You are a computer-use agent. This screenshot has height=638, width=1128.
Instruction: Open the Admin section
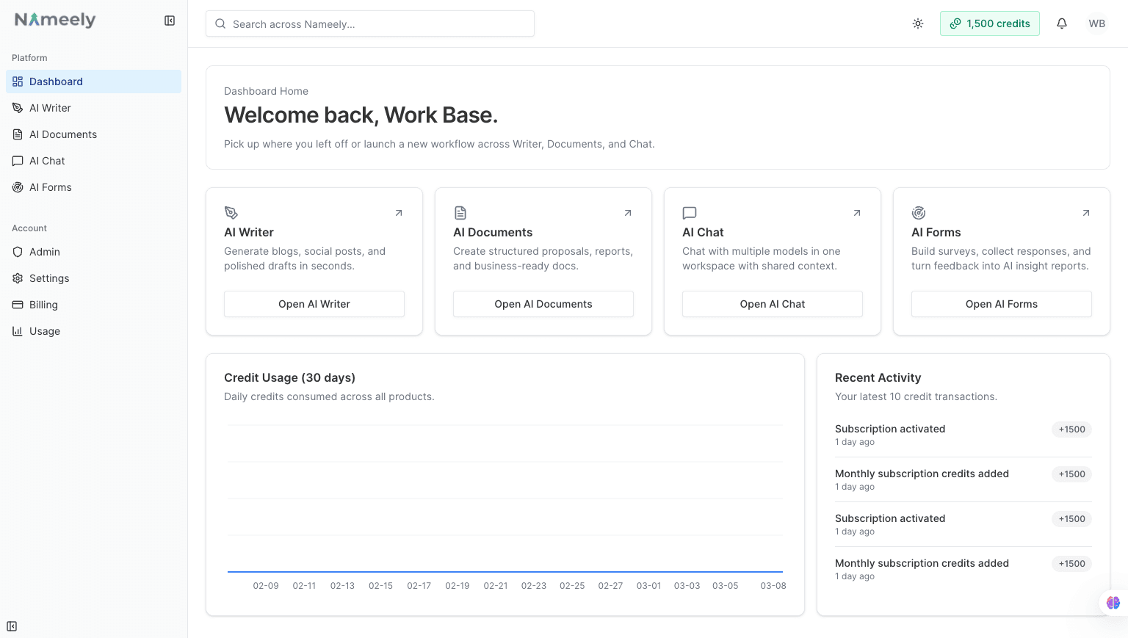tap(44, 252)
